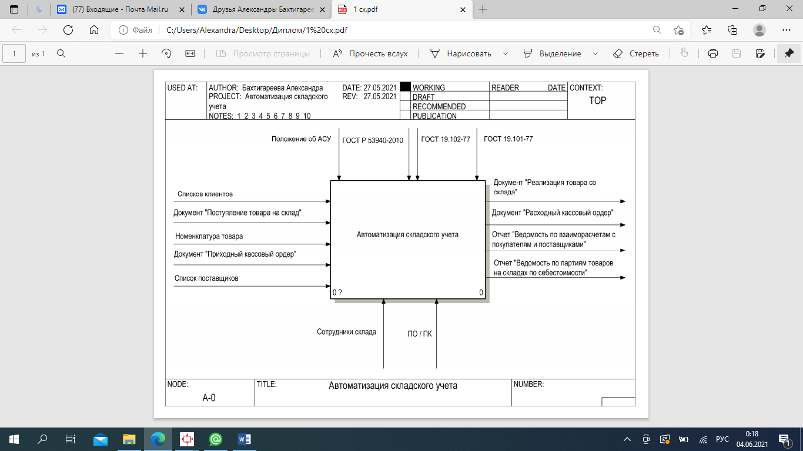Image resolution: width=803 pixels, height=451 pixels.
Task: Open Wi-Fi network settings in the tray
Action: click(702, 439)
